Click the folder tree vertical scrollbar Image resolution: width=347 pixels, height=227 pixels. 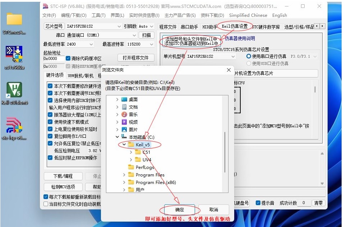[x=225, y=152]
